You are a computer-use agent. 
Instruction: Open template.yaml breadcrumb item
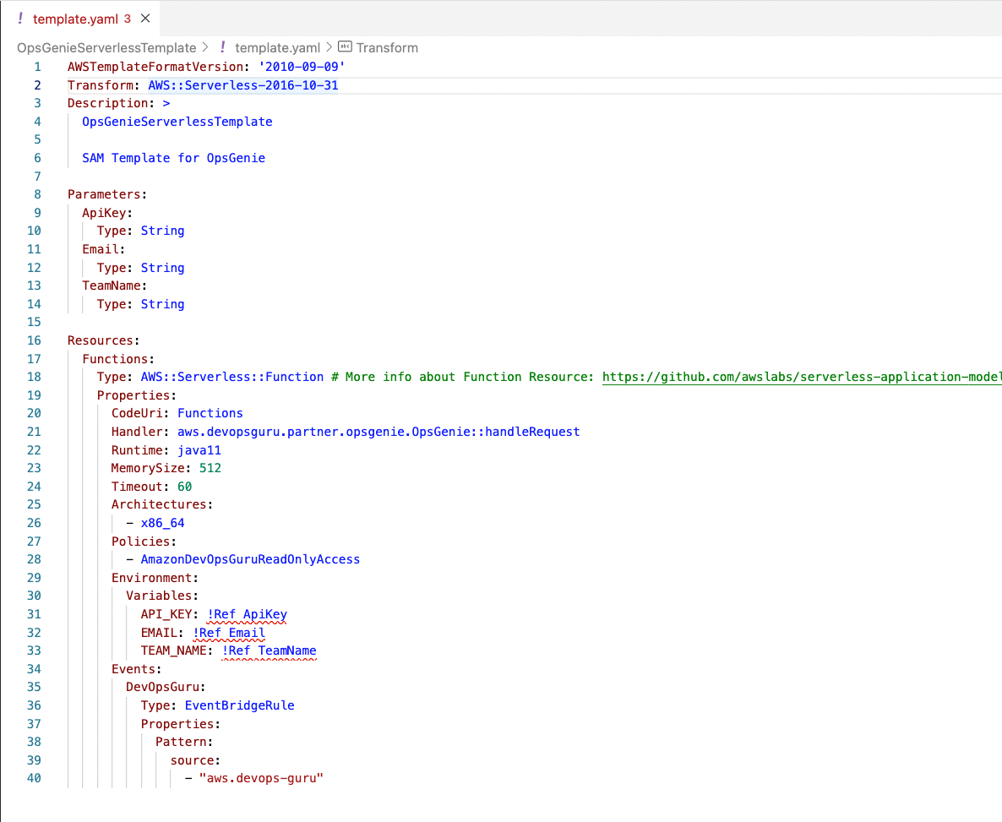click(x=277, y=48)
